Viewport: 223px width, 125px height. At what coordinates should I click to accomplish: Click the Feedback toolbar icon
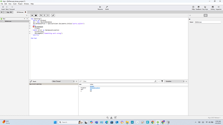(198, 8)
